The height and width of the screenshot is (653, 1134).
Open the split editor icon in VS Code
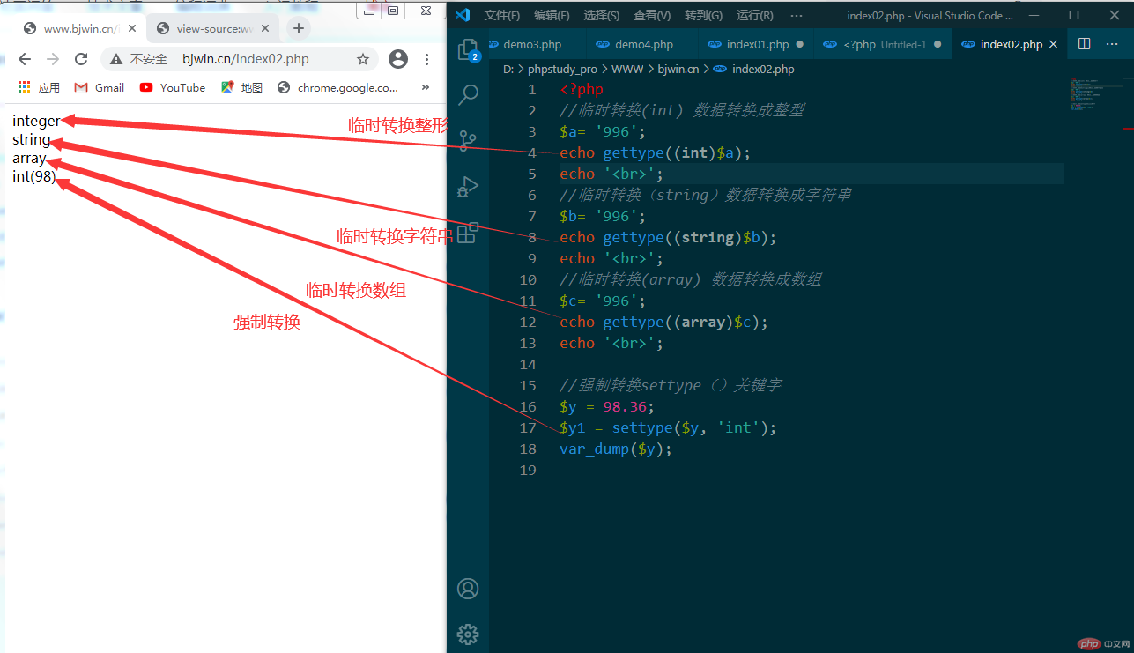pos(1084,42)
